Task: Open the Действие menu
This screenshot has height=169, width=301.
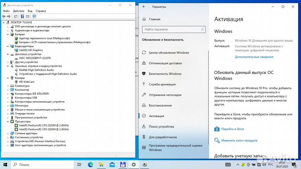Action: pos(18,10)
